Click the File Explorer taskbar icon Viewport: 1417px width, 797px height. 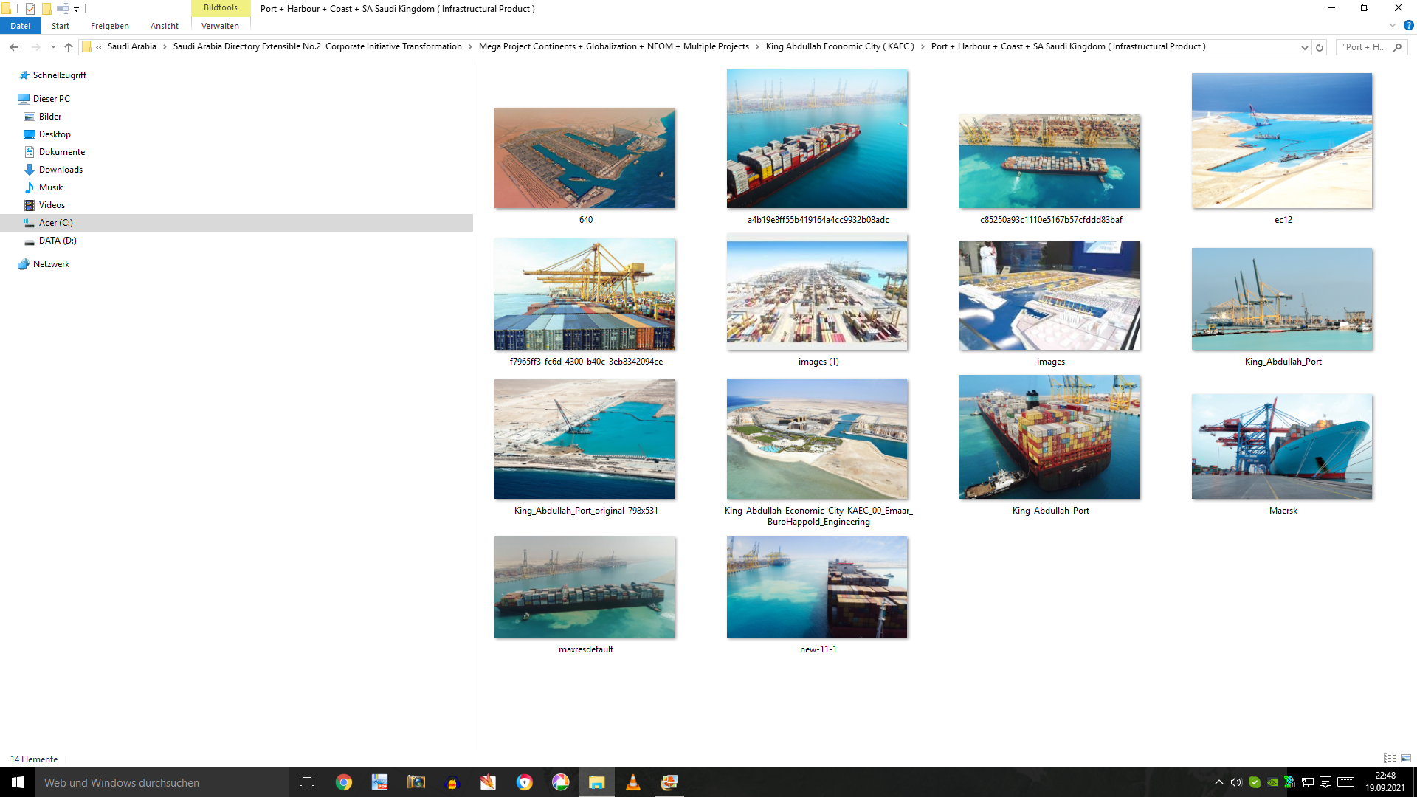click(x=596, y=782)
